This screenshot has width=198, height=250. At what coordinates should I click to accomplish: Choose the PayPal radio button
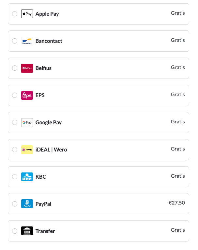pyautogui.click(x=15, y=204)
